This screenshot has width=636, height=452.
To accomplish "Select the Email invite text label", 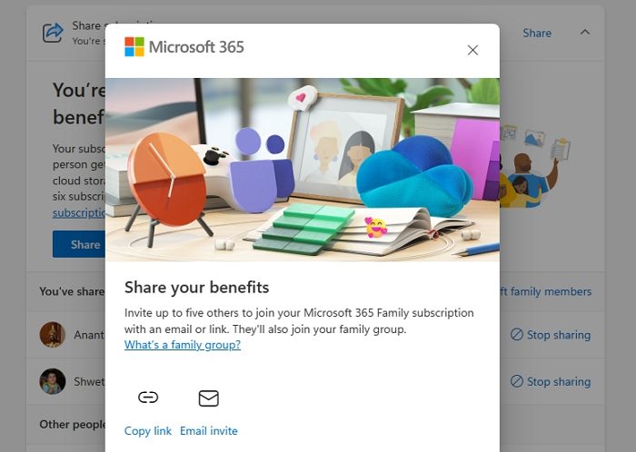I will tap(208, 431).
